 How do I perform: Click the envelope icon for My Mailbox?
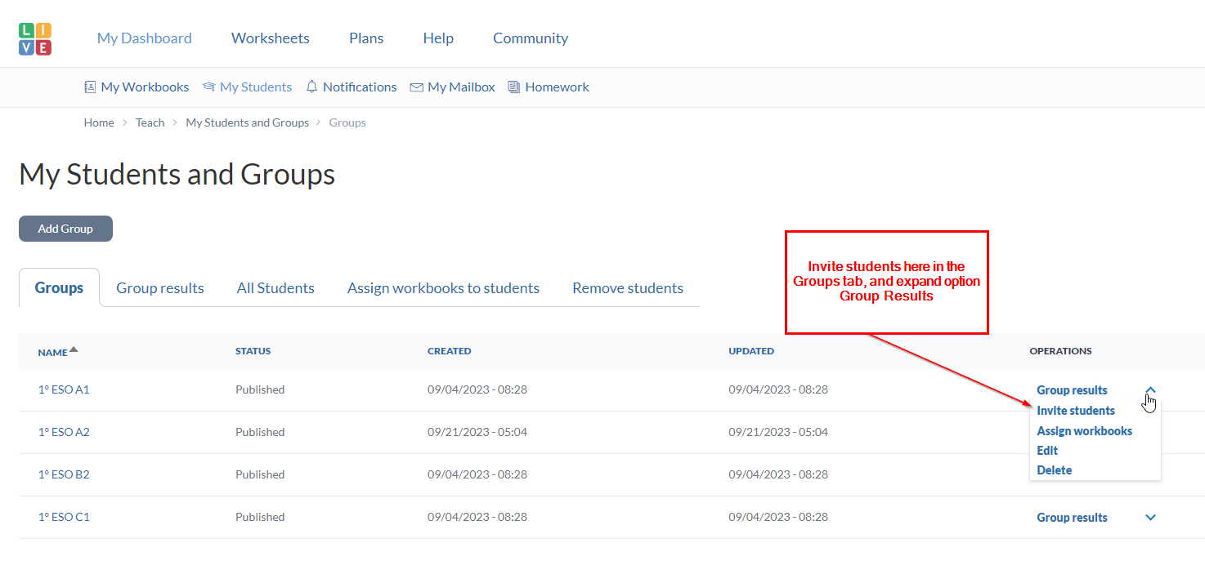pos(416,87)
